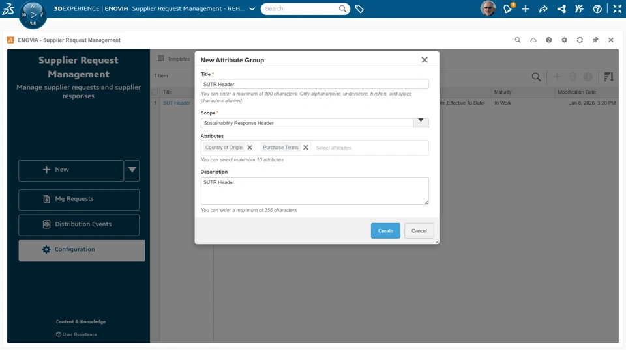Open widget help icon
Image resolution: width=626 pixels, height=350 pixels.
click(x=549, y=40)
